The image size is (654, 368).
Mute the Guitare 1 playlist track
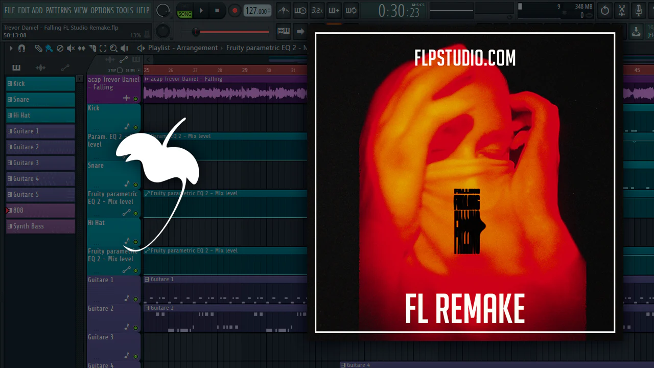pos(135,299)
